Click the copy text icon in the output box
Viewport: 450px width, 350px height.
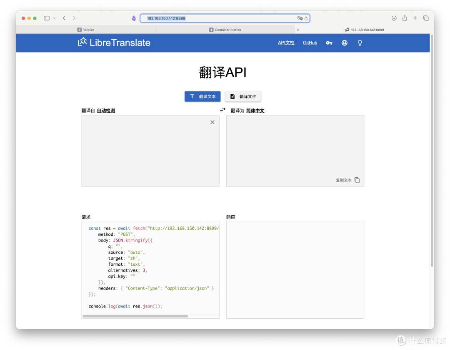coord(357,180)
